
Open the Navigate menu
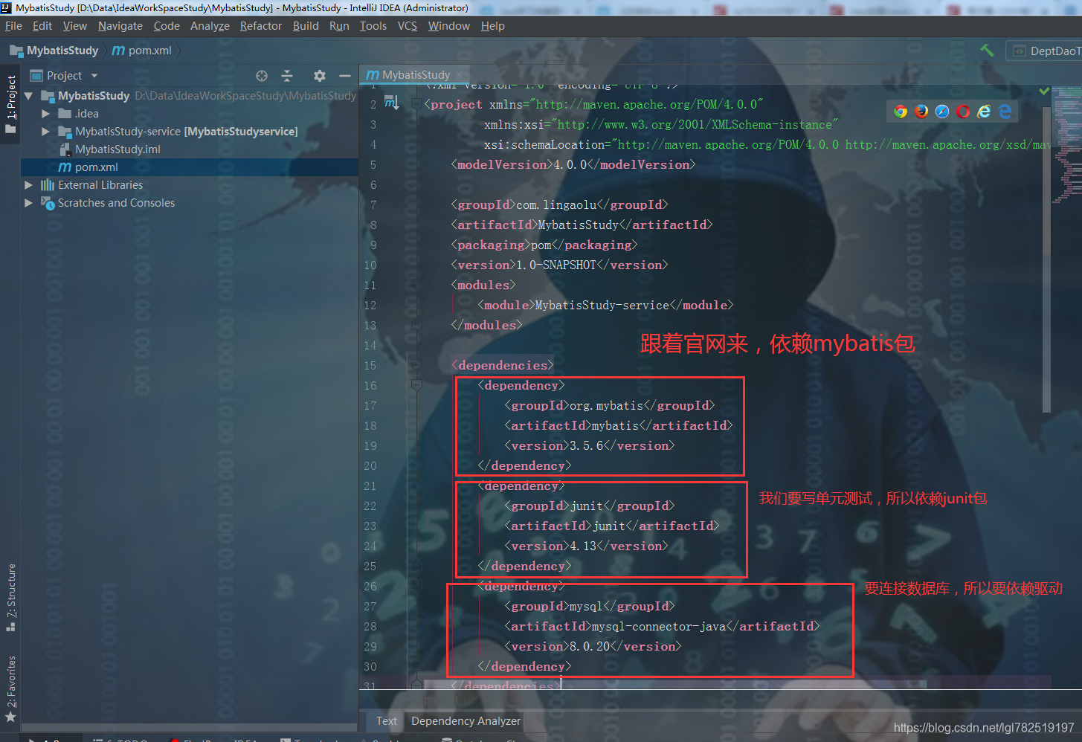[x=120, y=26]
